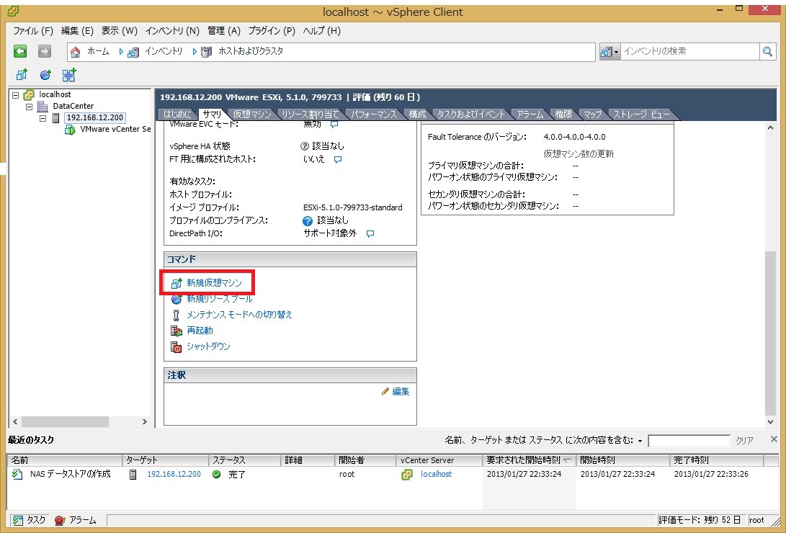Click the close X of recent tasks panel
This screenshot has width=786, height=533.
[774, 439]
